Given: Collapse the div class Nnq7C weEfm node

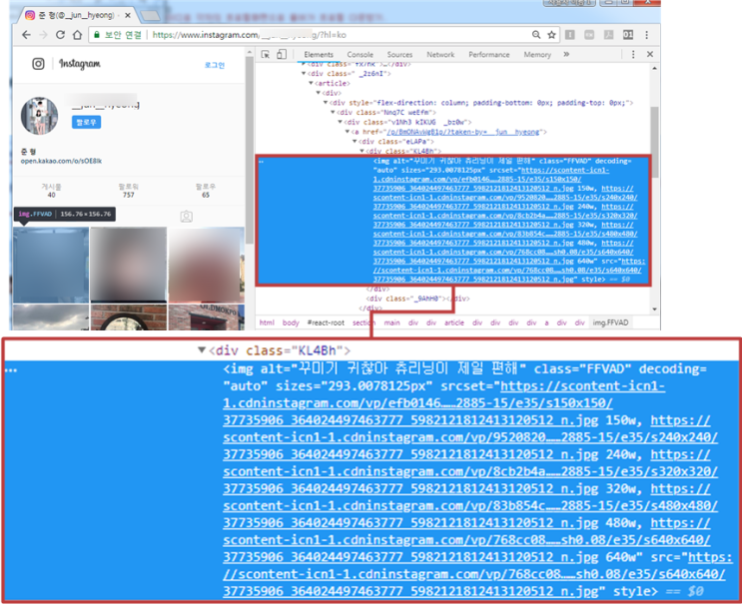Looking at the screenshot, I should click(x=333, y=112).
